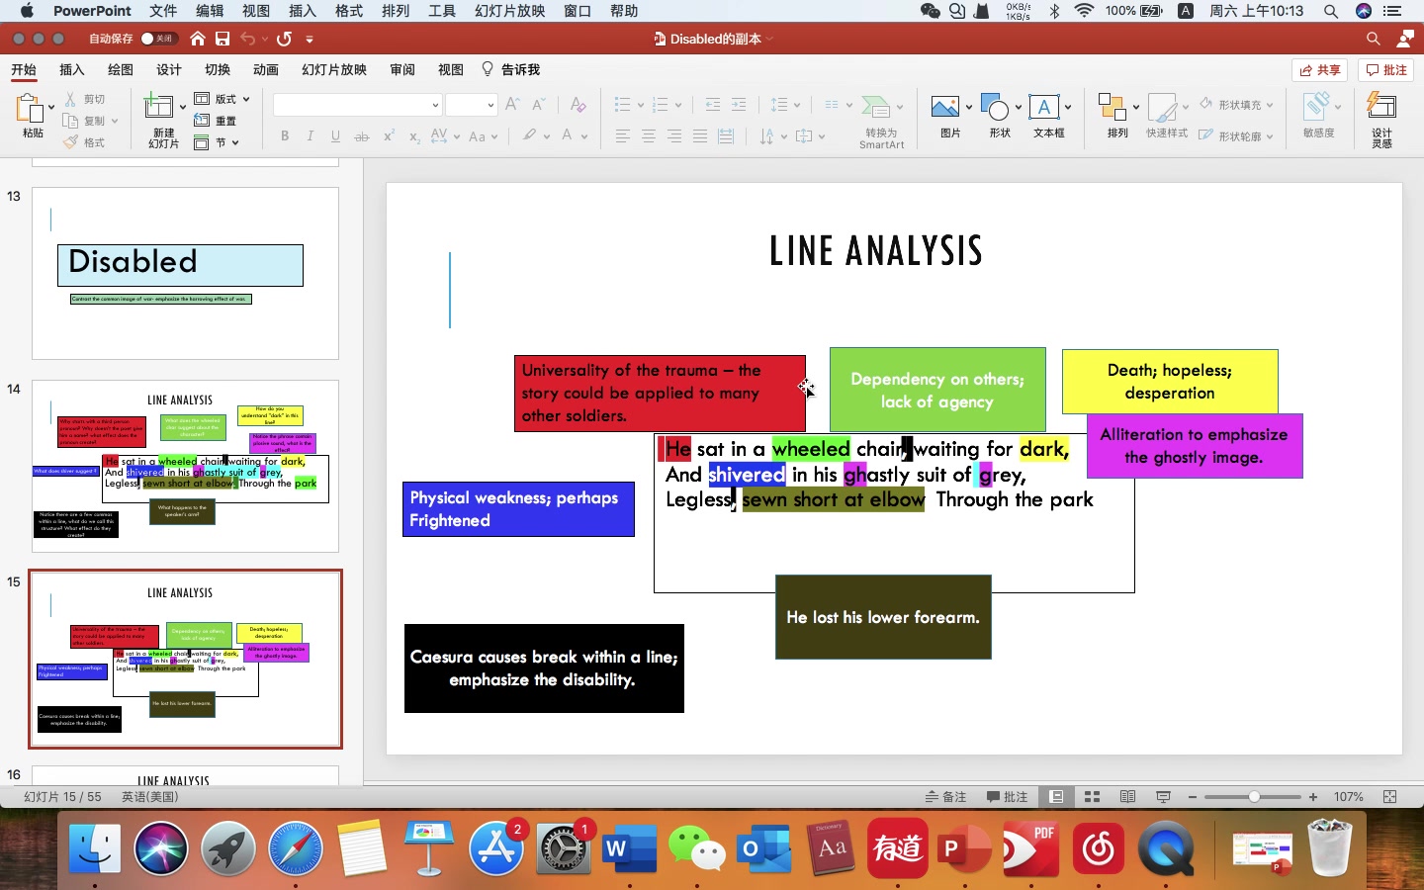This screenshot has width=1424, height=890.
Task: Click the Home icon in title bar
Action: click(198, 39)
